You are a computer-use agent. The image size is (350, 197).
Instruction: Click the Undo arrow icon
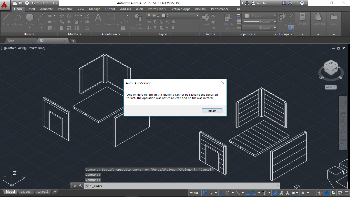pos(33,3)
